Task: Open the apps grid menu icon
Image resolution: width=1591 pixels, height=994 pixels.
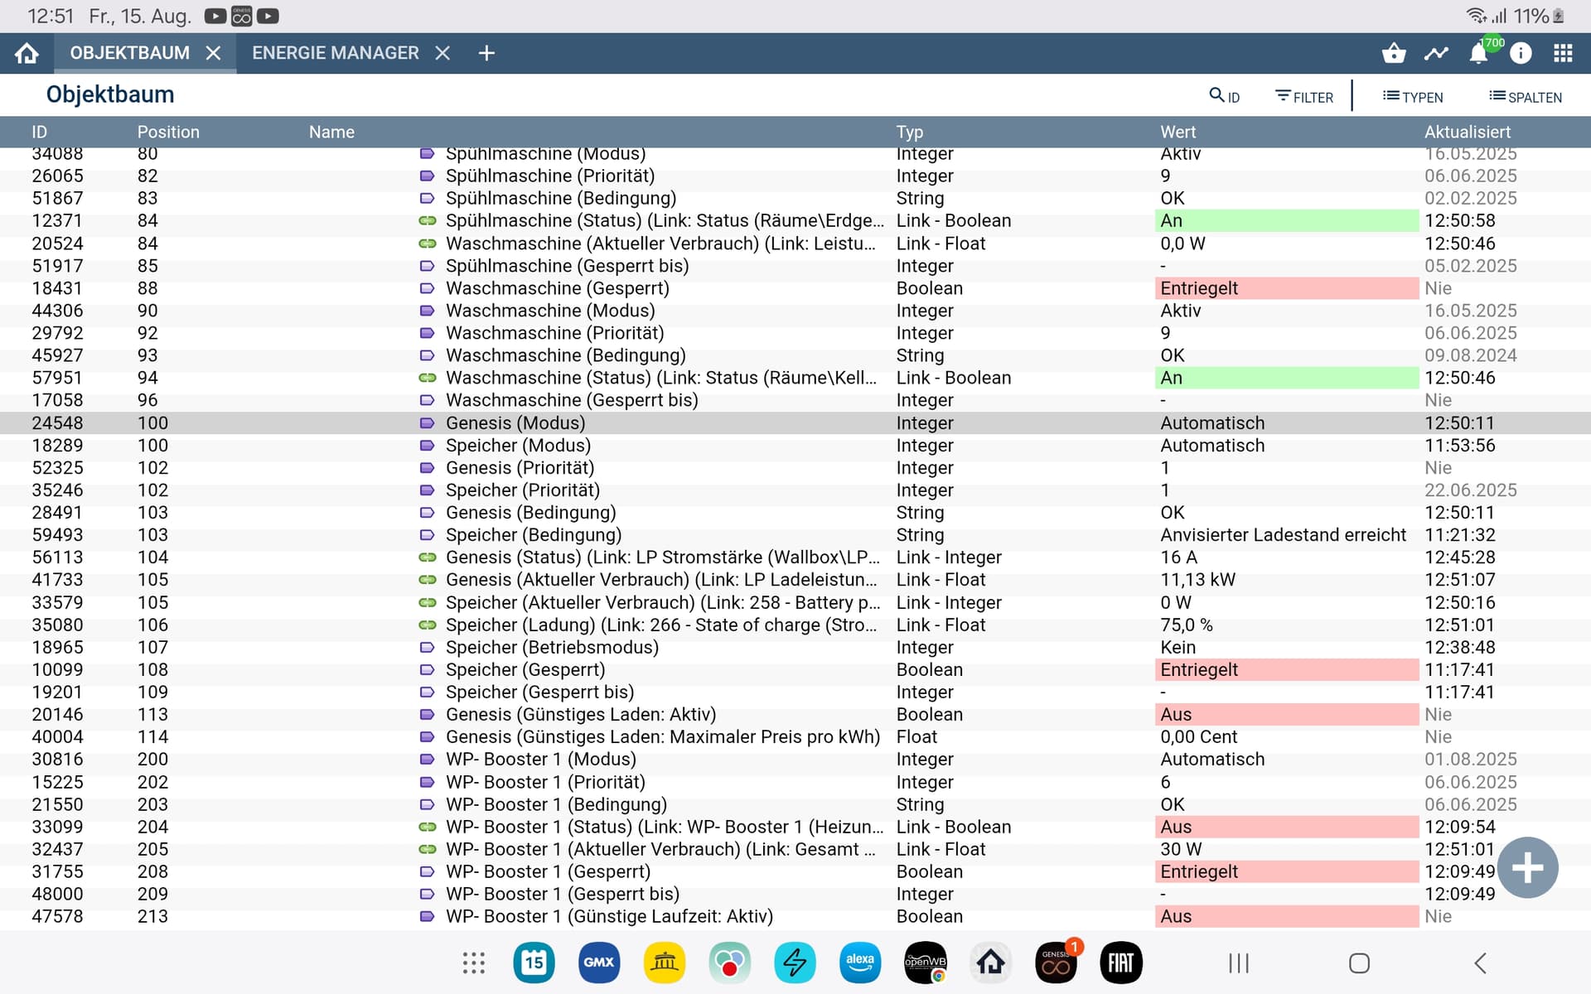Action: 1563,53
